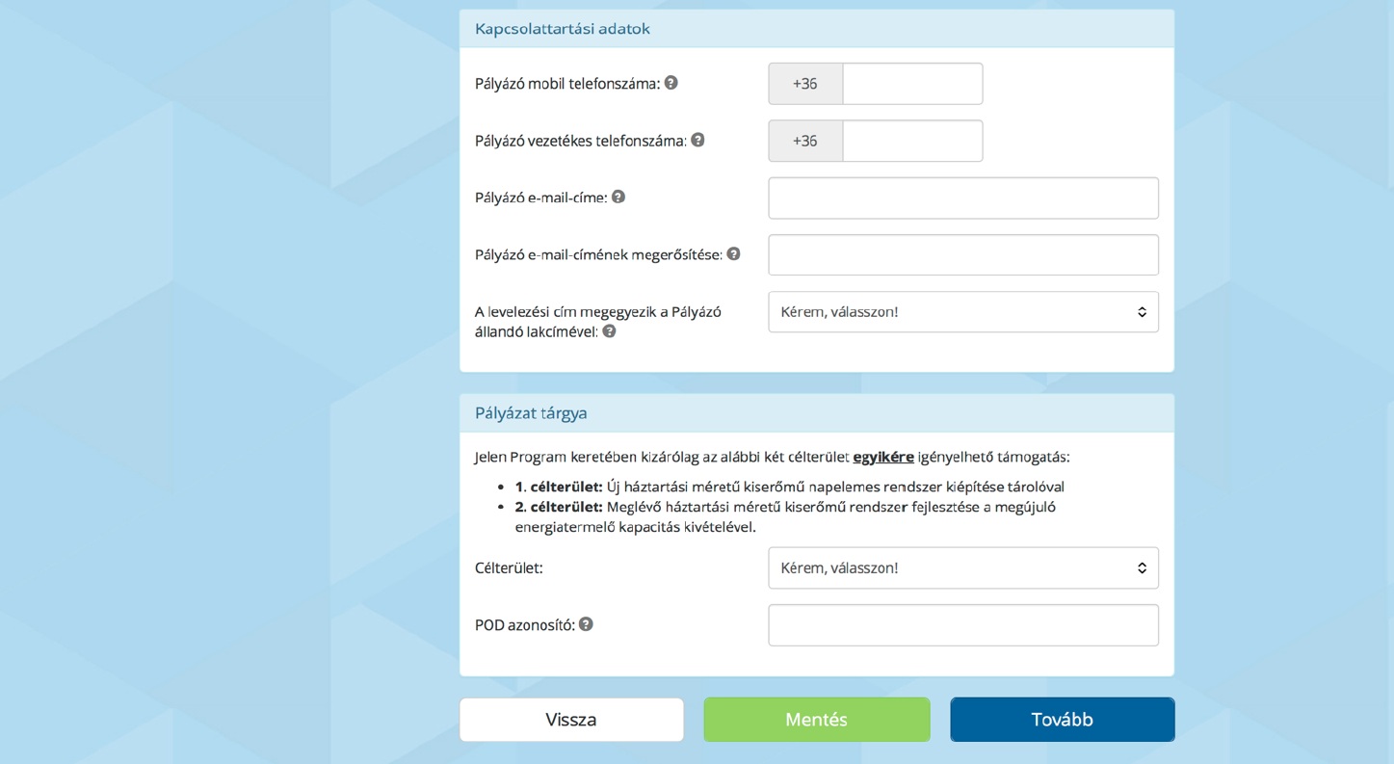This screenshot has width=1394, height=764.
Task: Click help icon beside állandó lakcímével label
Action: click(609, 331)
